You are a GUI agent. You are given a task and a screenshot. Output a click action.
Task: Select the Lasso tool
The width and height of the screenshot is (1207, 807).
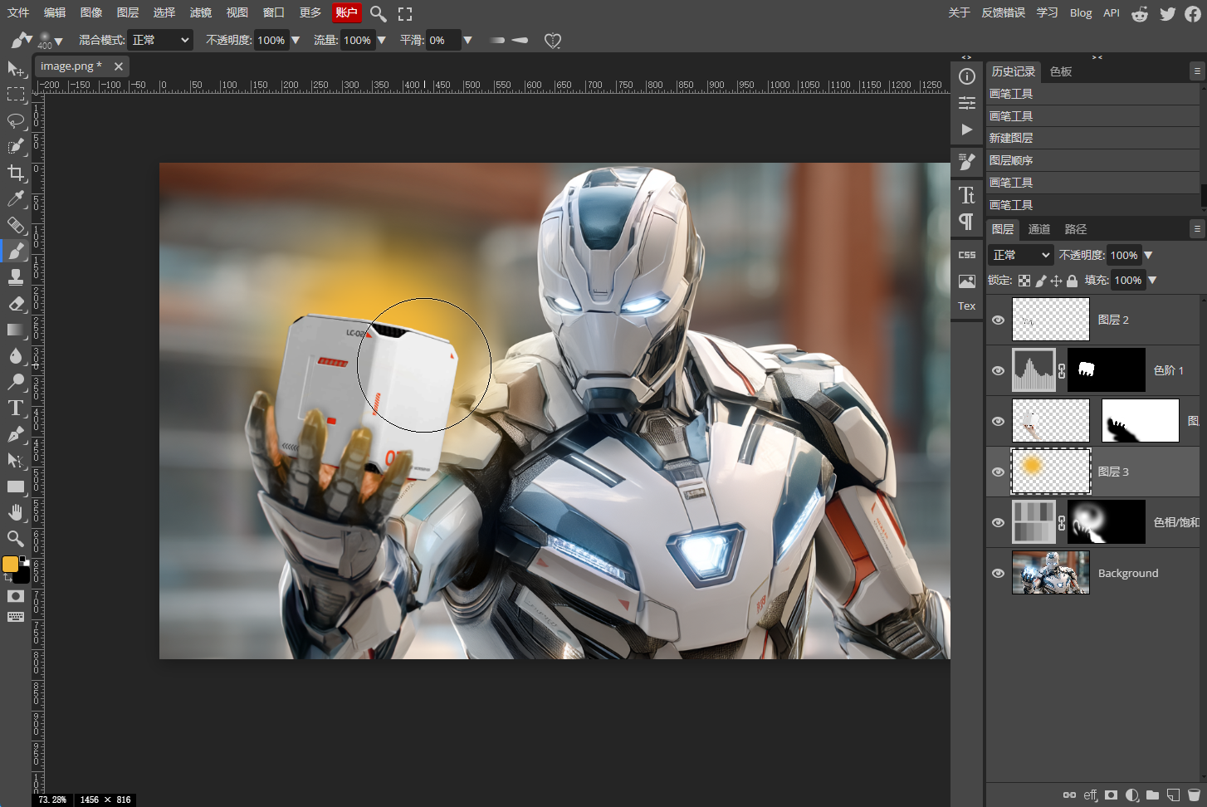click(16, 120)
